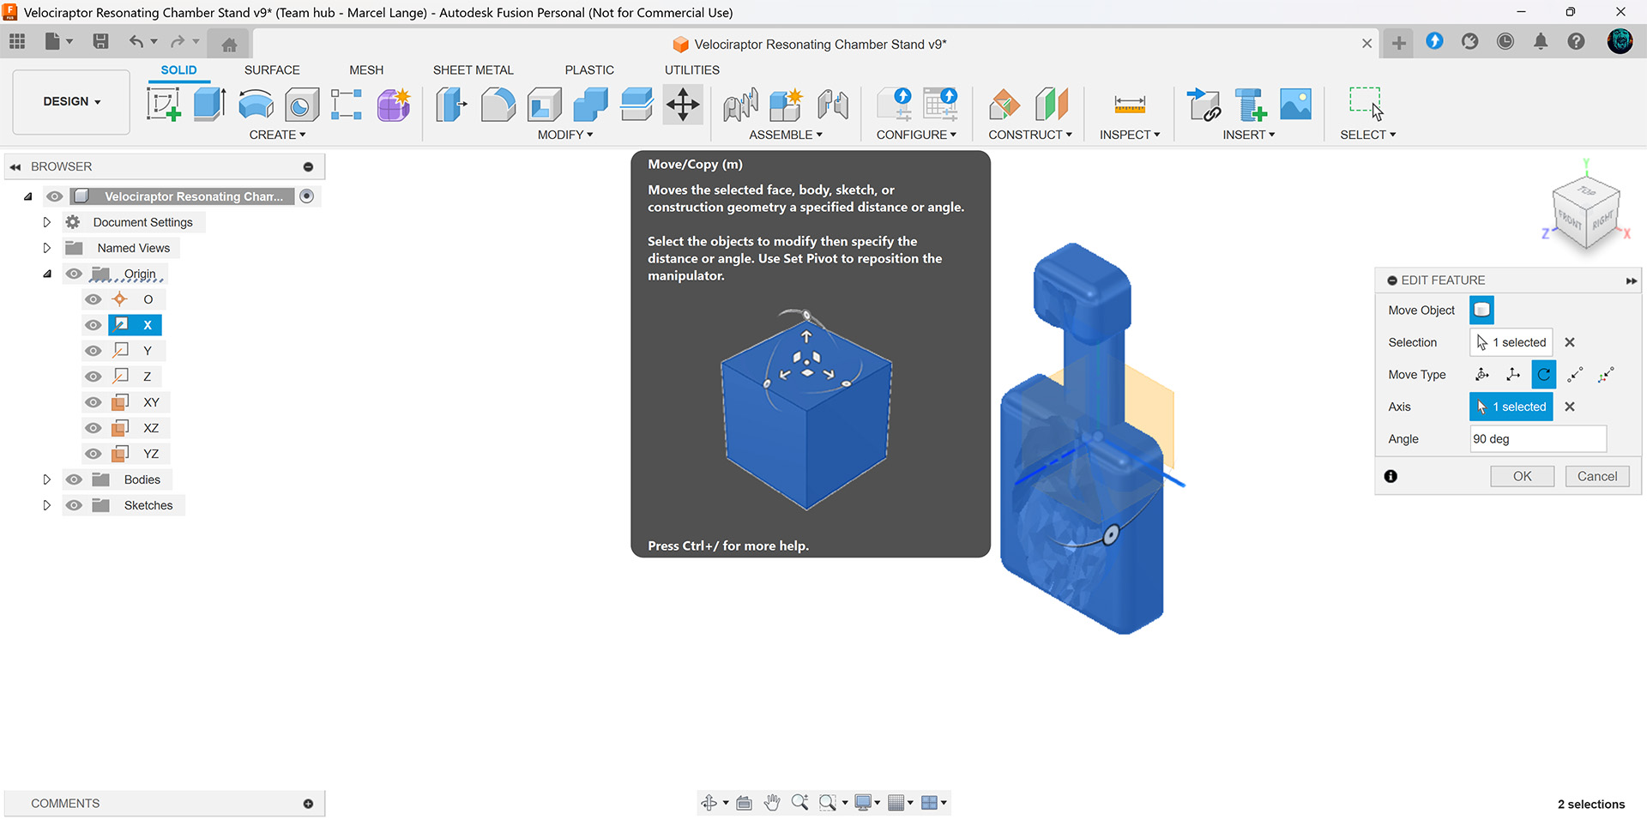Viewport: 1647px width, 820px height.
Task: Click the Pan hand tool in navigation bar
Action: coord(772,803)
